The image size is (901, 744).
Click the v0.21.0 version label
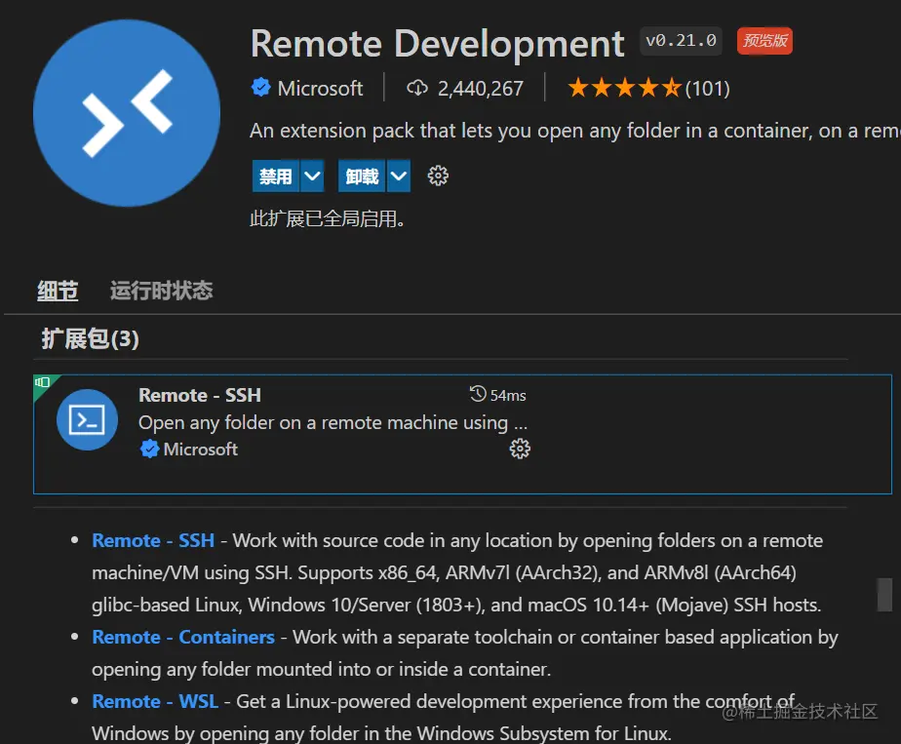[x=681, y=41]
